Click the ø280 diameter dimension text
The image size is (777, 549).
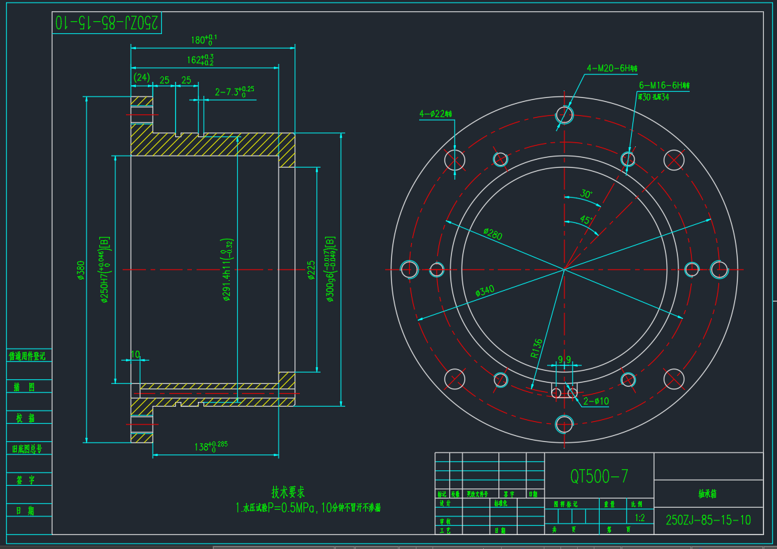tap(492, 234)
